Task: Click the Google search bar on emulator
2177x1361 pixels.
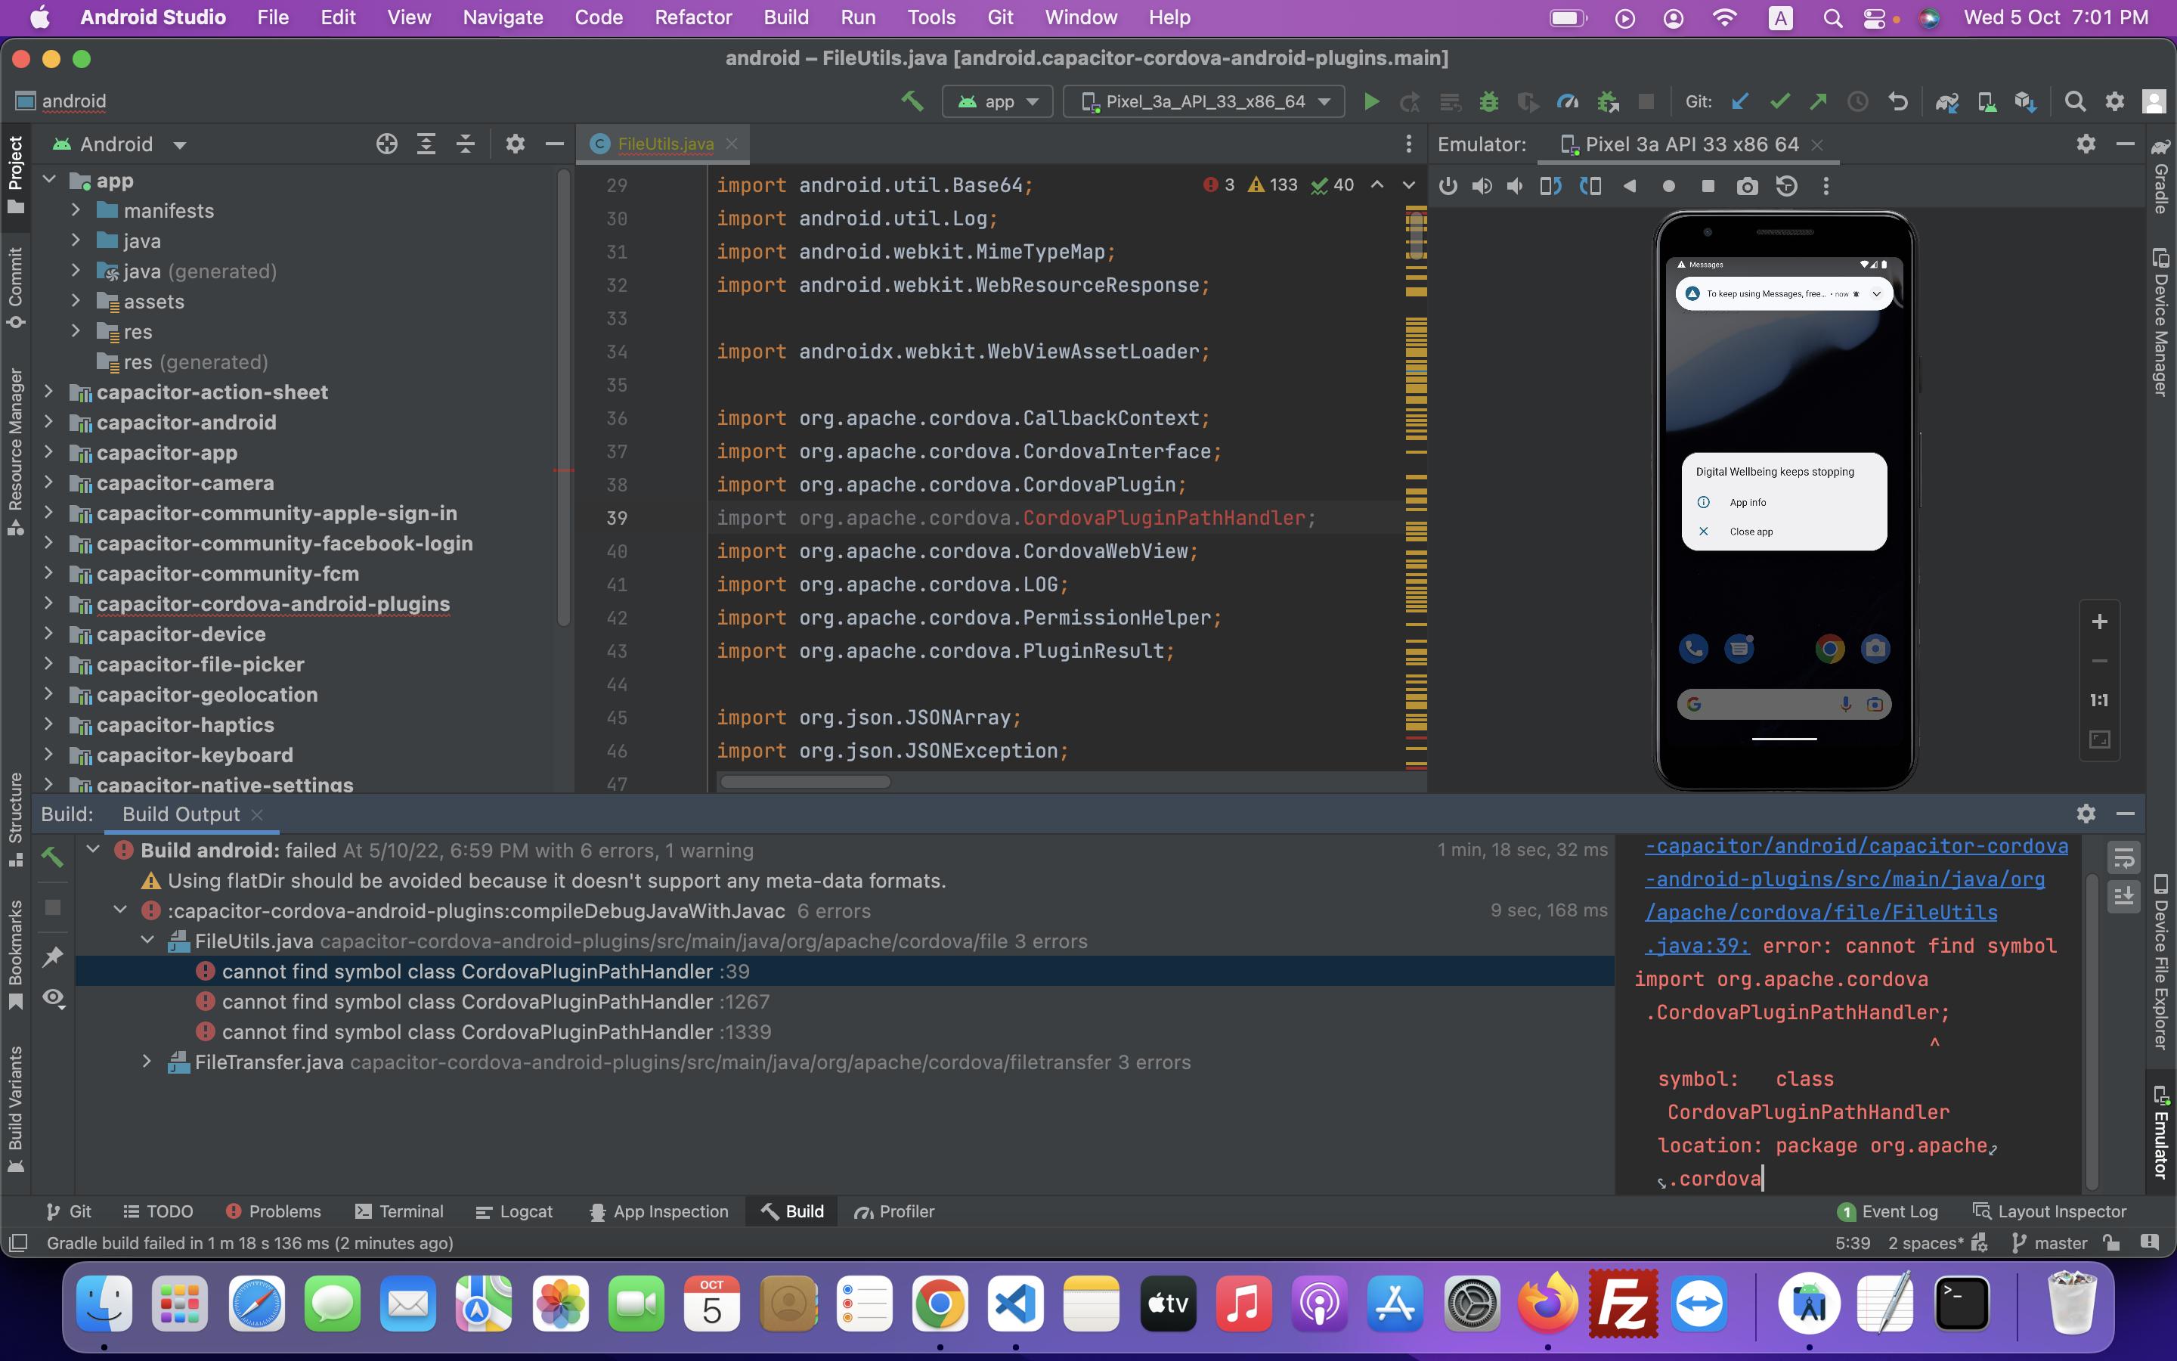Action: click(1784, 704)
